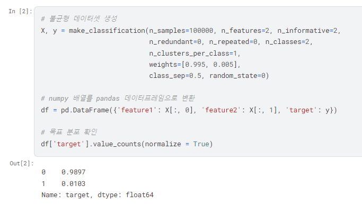362x221 pixels.
Task: Click the In [2] input prompt
Action: [21, 12]
